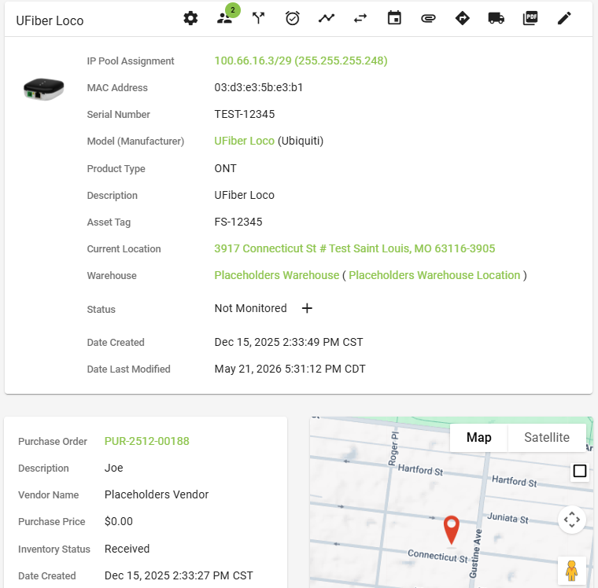Open the Placeholders Warehouse Location link

(434, 275)
